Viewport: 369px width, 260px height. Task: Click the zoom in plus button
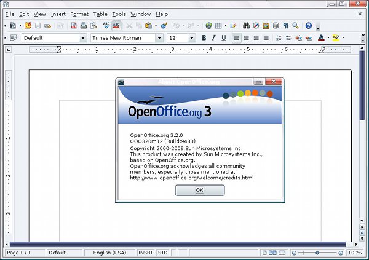click(x=341, y=253)
